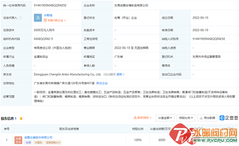Screen dimensions: 239x146
Task: Click the 成立日期 value 2022-06-10
Action: pos(200,18)
